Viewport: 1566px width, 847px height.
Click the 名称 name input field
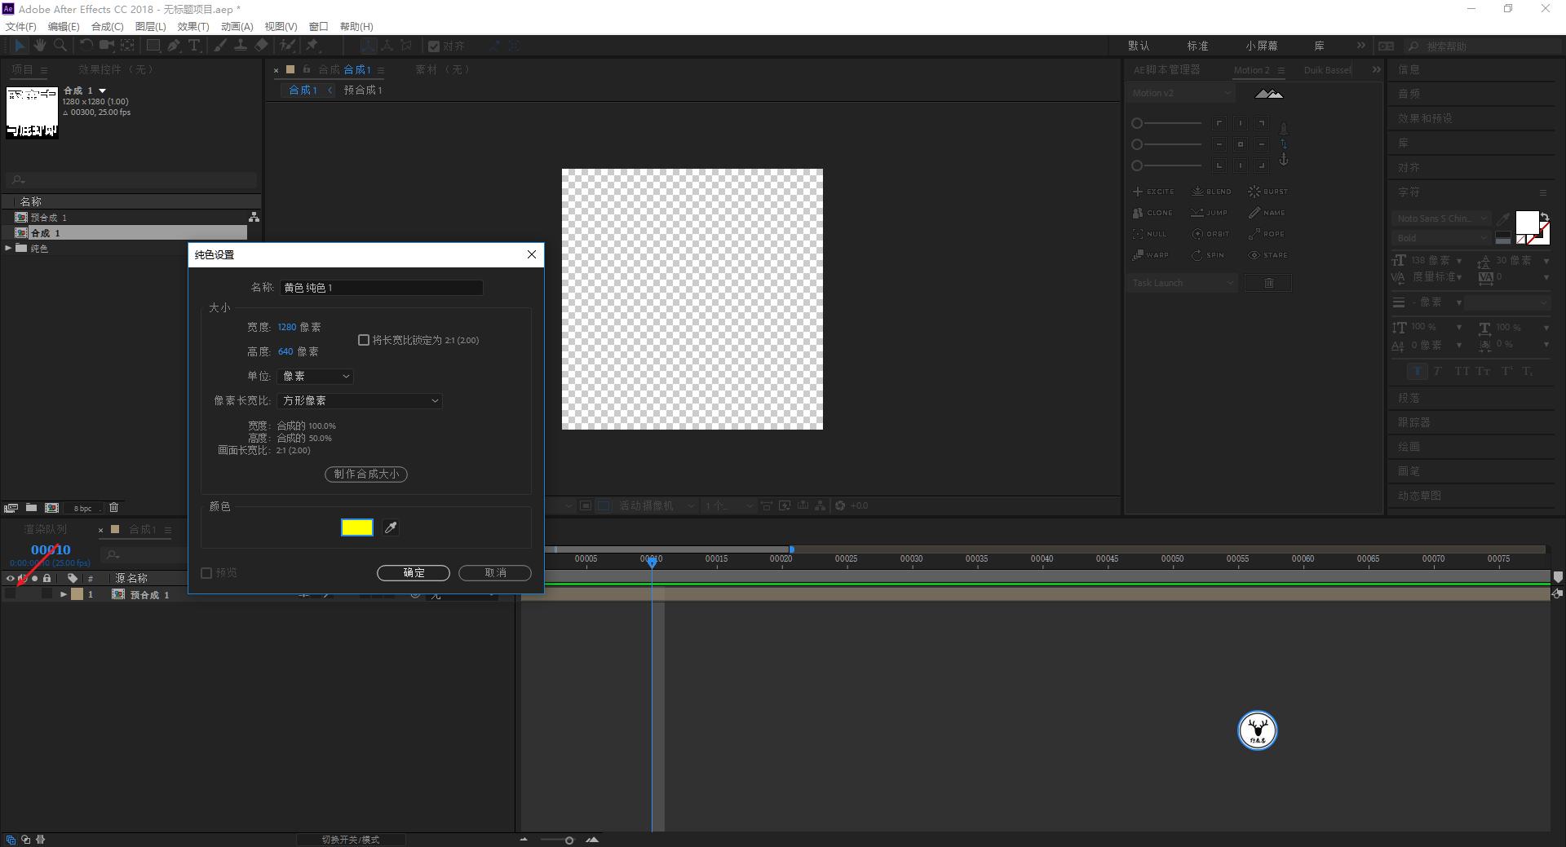point(381,288)
